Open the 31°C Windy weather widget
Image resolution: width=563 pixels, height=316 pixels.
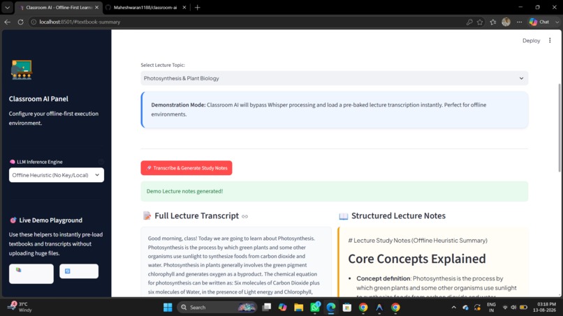(x=20, y=307)
